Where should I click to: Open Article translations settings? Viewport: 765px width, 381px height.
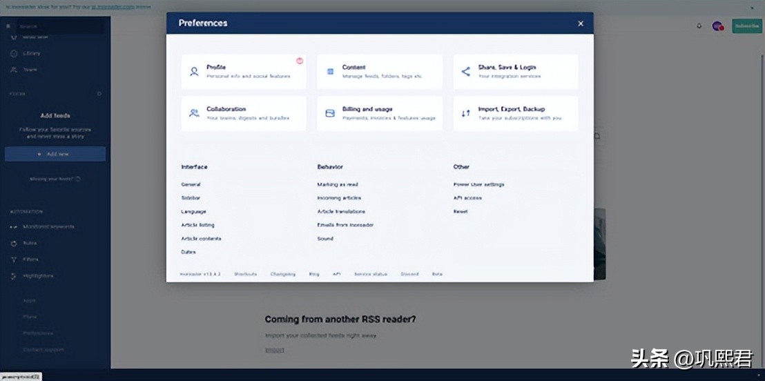(341, 212)
